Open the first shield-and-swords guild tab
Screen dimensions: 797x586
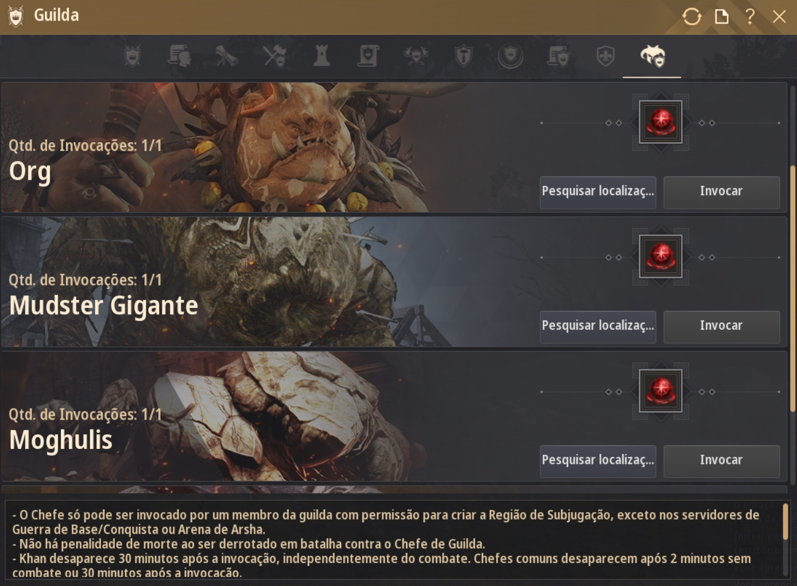point(133,56)
